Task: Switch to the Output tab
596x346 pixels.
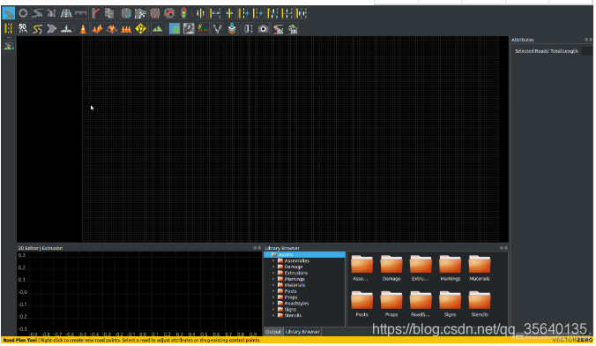Action: point(273,332)
